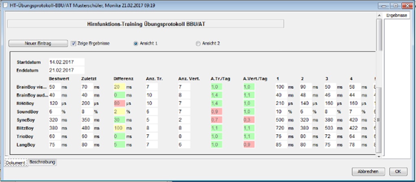Open the Beschreibung tab
416x182 pixels.
pyautogui.click(x=42, y=162)
